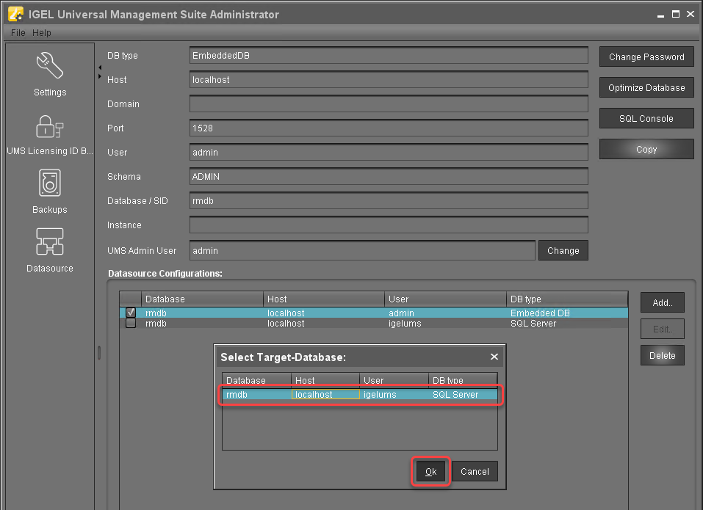This screenshot has height=510, width=703.
Task: Run Optimize Database
Action: pyautogui.click(x=646, y=87)
